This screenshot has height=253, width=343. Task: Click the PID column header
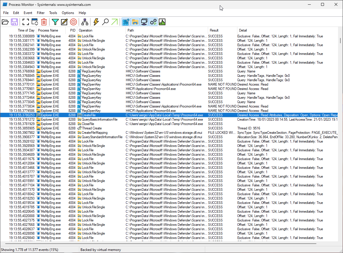click(x=71, y=30)
